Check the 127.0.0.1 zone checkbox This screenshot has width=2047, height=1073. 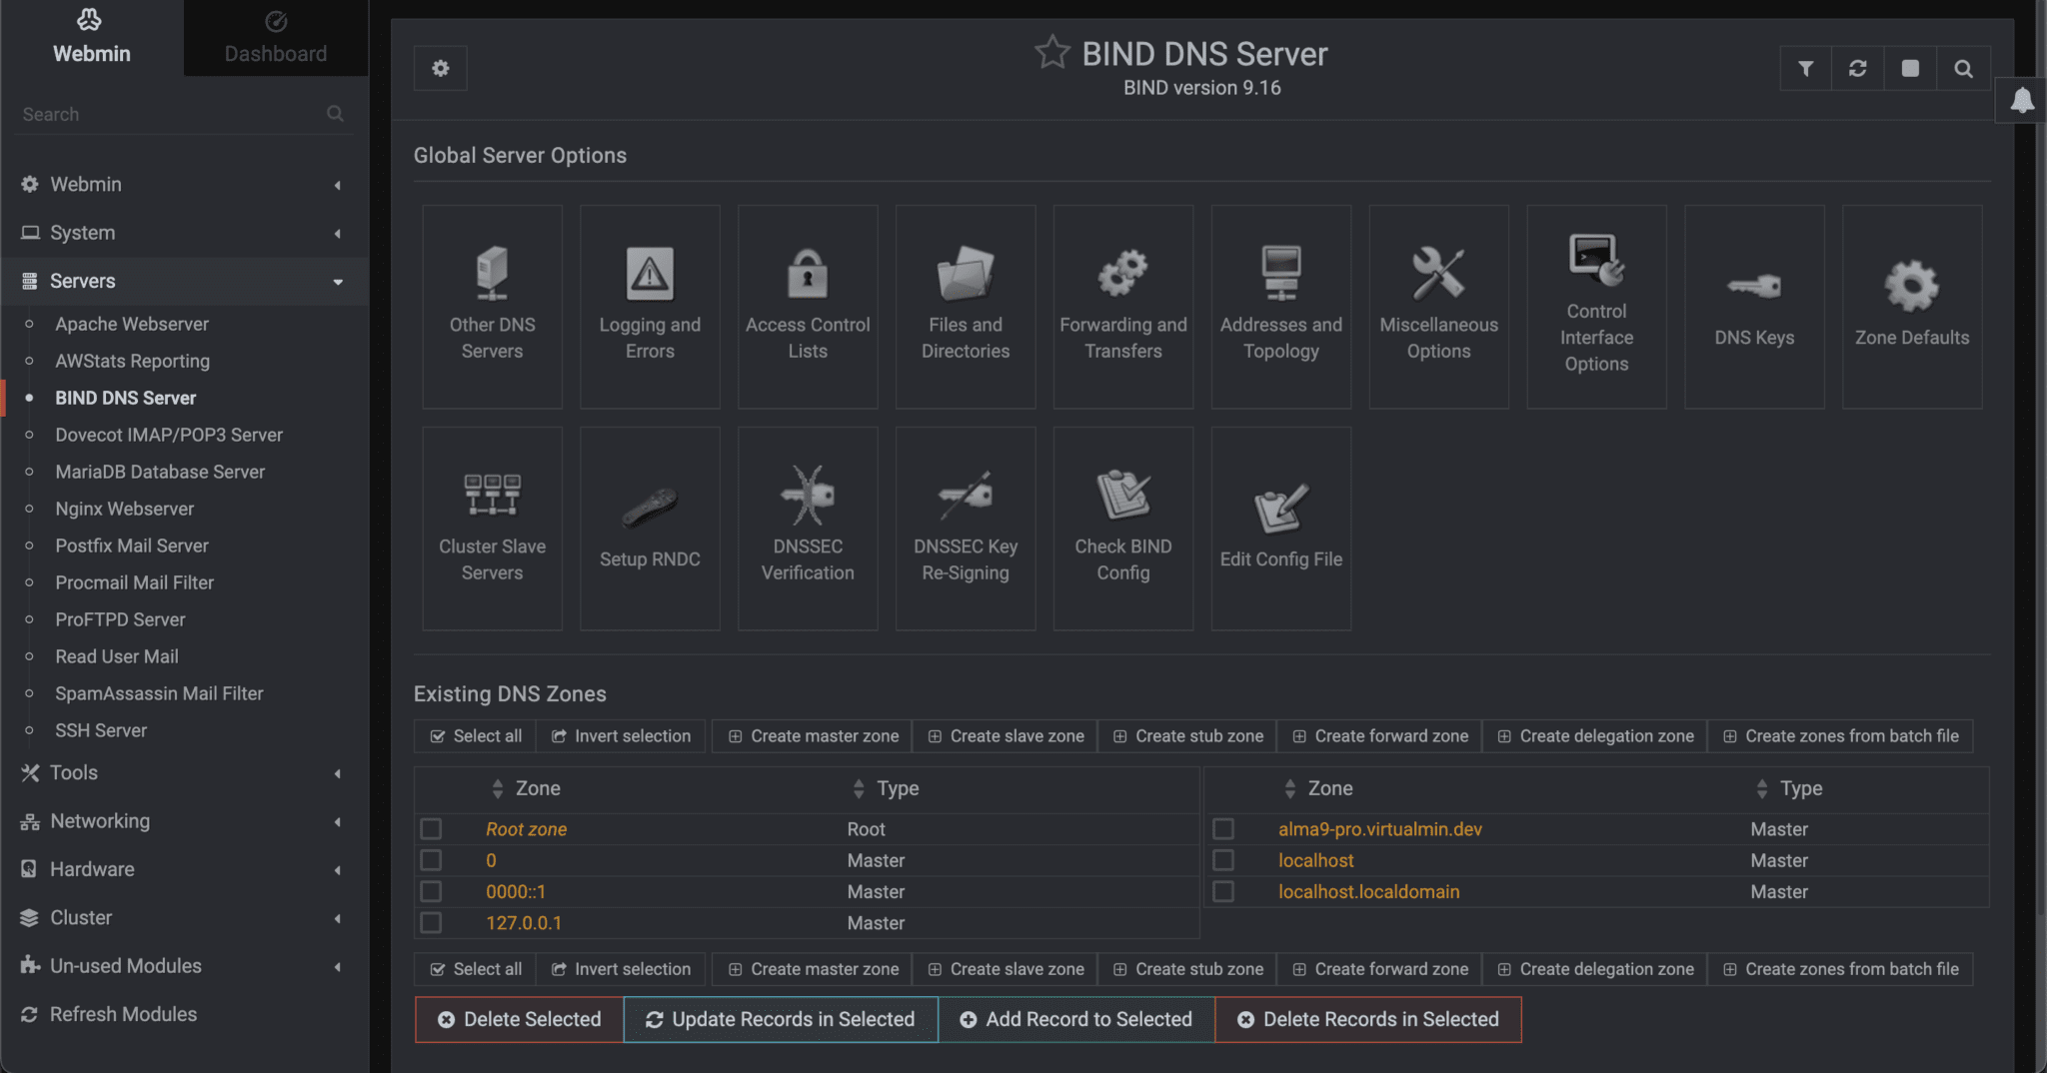[431, 923]
